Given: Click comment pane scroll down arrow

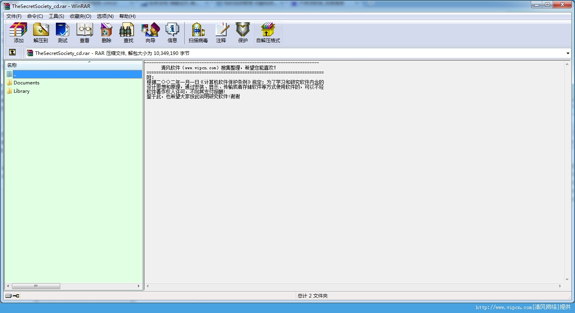Looking at the screenshot, I should point(567,280).
